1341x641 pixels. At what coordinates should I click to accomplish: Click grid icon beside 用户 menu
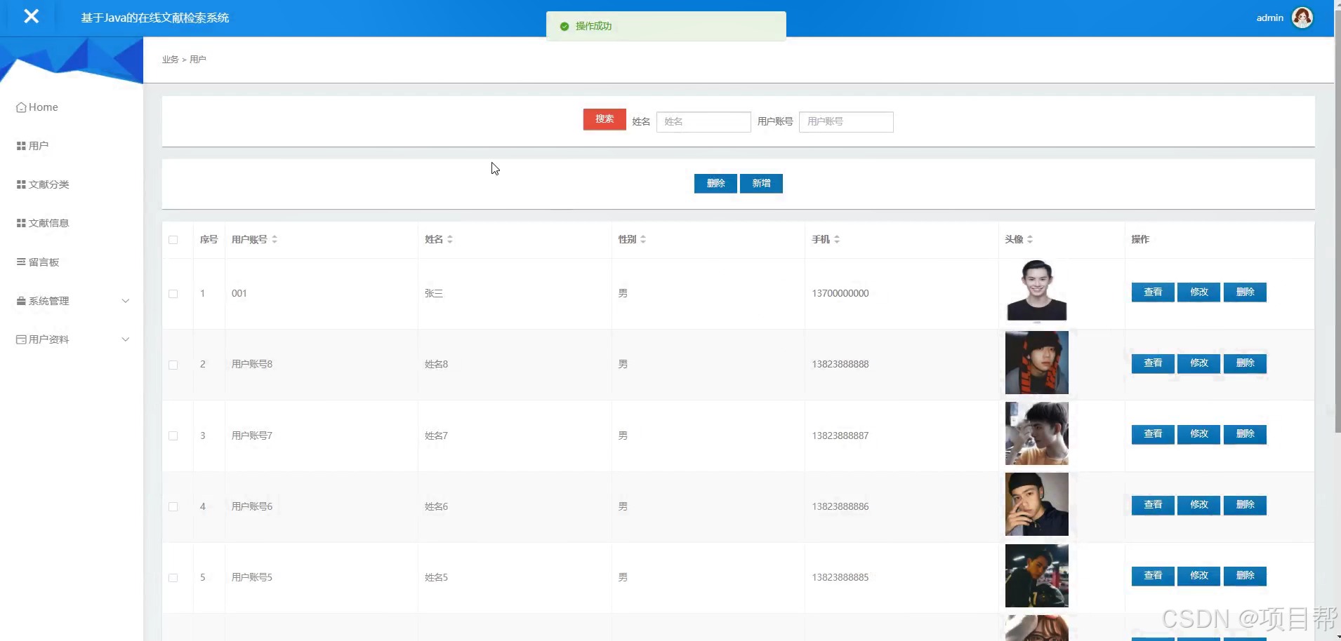click(x=21, y=146)
